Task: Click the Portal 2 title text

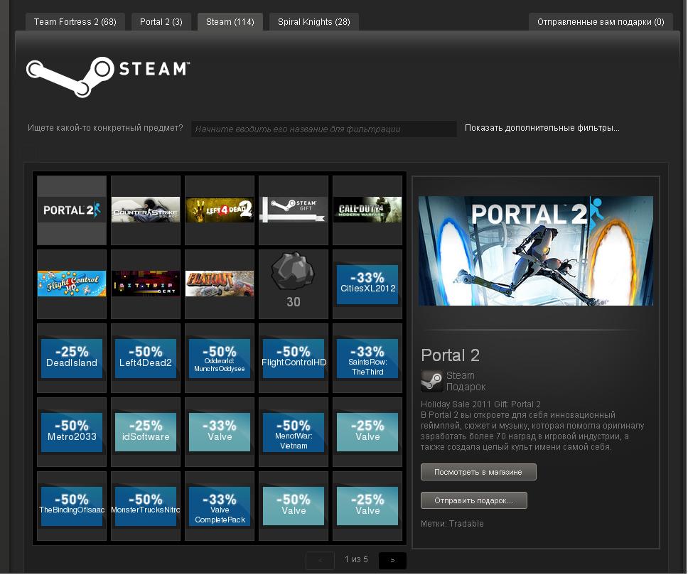Action: pos(450,355)
